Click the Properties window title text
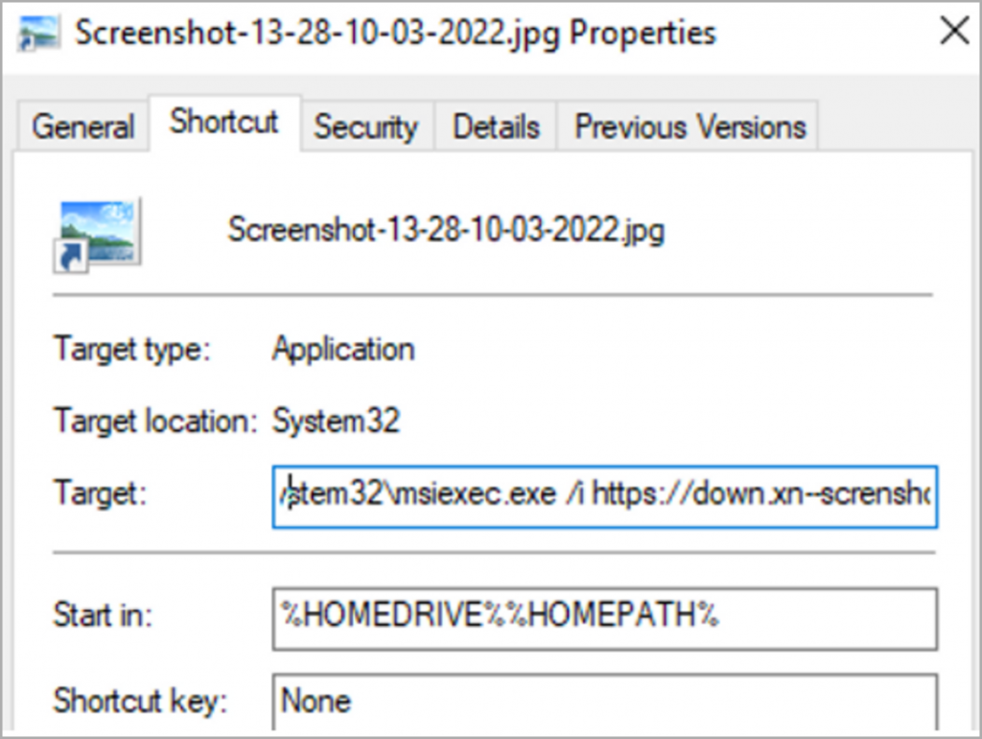Screen dimensions: 982x739 pyautogui.click(x=396, y=33)
